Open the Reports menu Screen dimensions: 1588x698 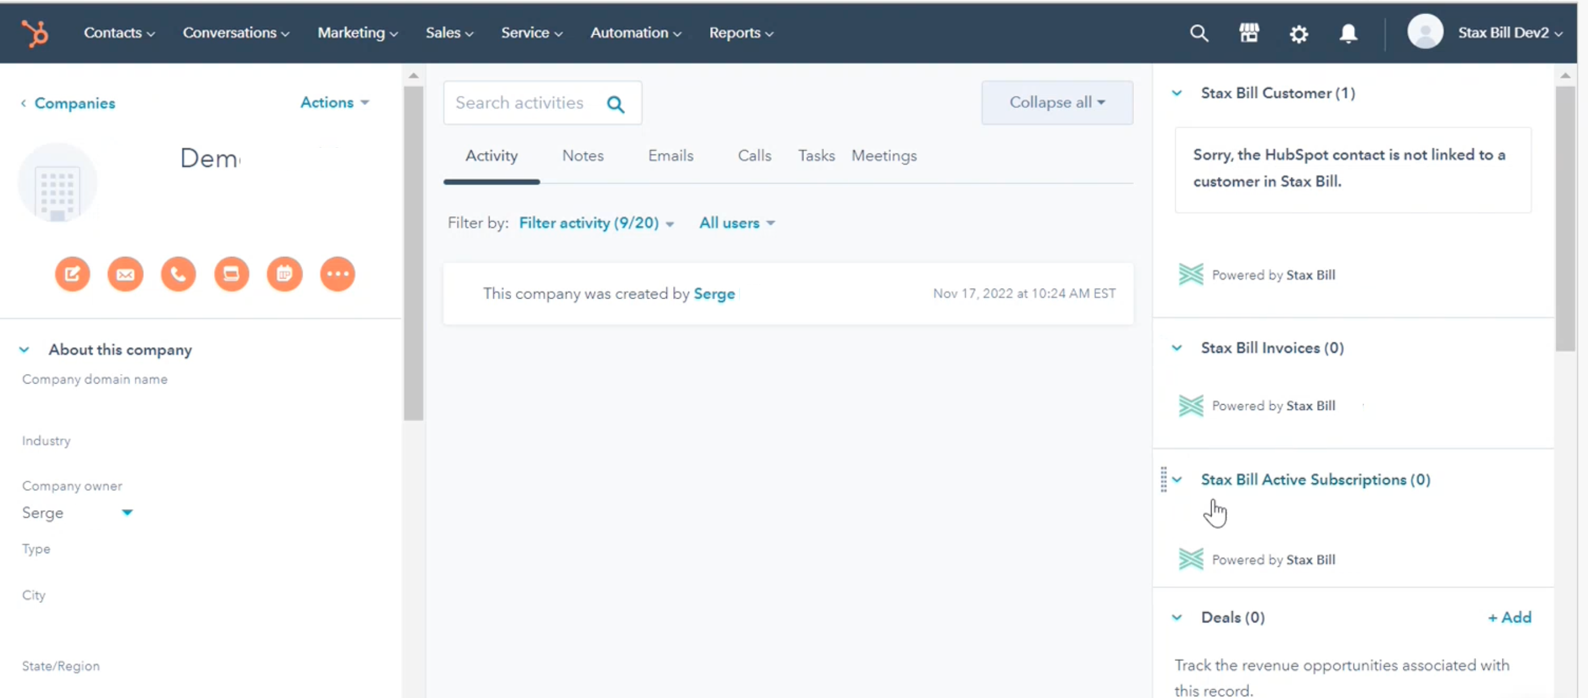pos(741,33)
